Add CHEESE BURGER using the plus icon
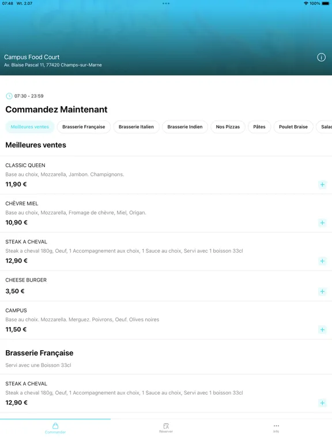The width and height of the screenshot is (332, 443). [x=322, y=291]
